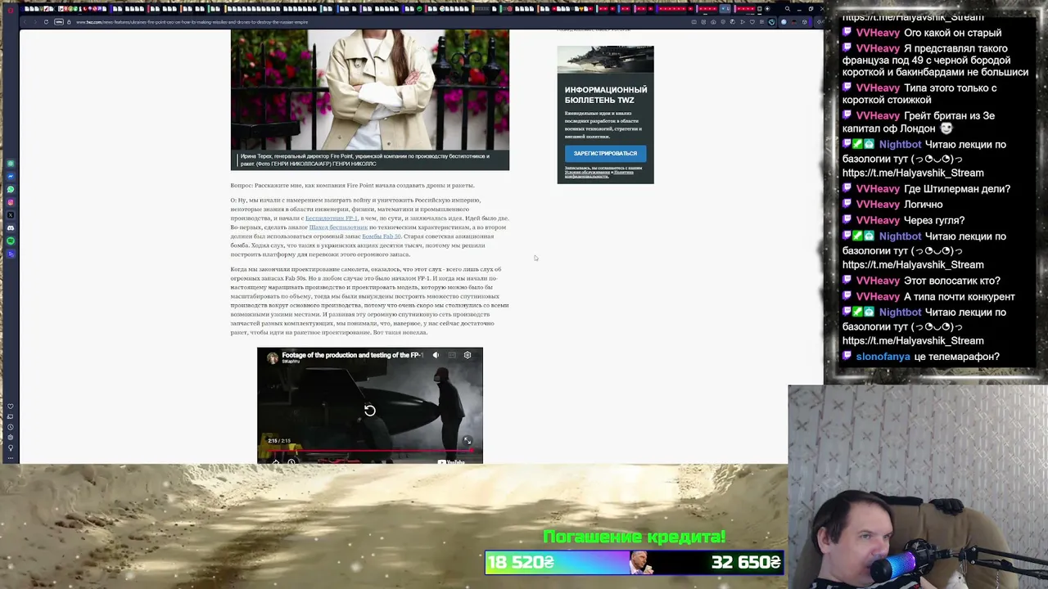The image size is (1048, 589).
Task: Replay the FP-1 footage video
Action: (369, 411)
